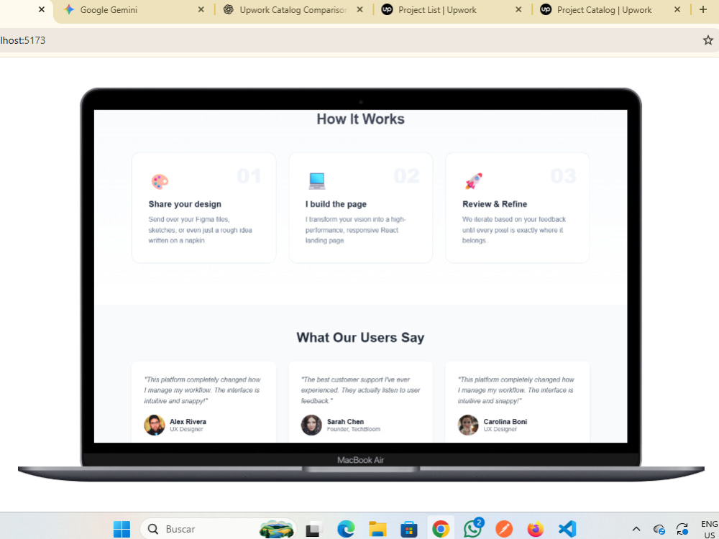719x539 pixels.
Task: Click the Founder, TechBloom subtitle
Action: pyautogui.click(x=354, y=430)
